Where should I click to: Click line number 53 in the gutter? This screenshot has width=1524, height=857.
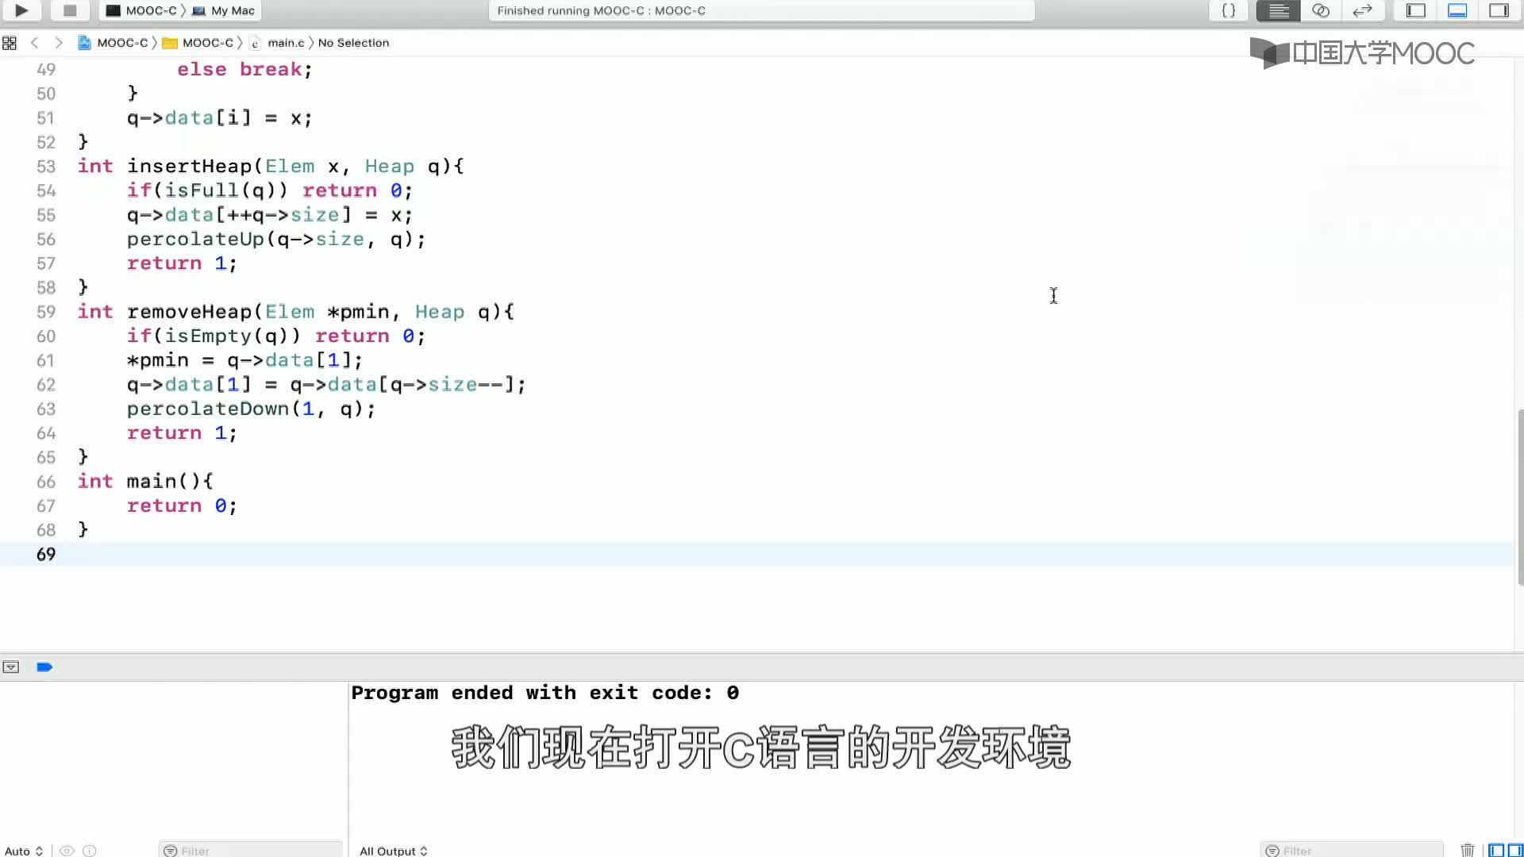coord(46,167)
